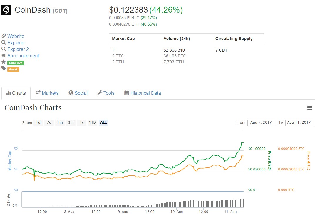Click the Circulating Supply column header
This screenshot has height=214, width=315.
(234, 39)
